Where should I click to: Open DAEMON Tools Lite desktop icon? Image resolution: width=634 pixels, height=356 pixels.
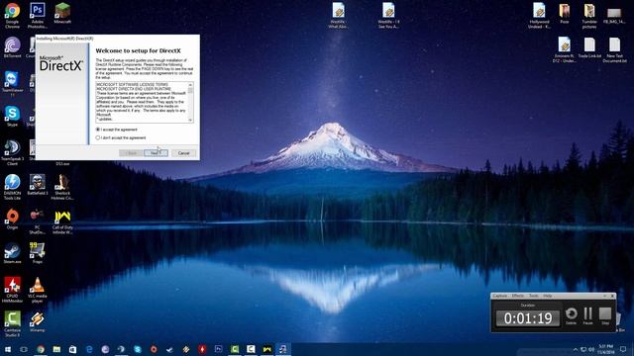(12, 187)
